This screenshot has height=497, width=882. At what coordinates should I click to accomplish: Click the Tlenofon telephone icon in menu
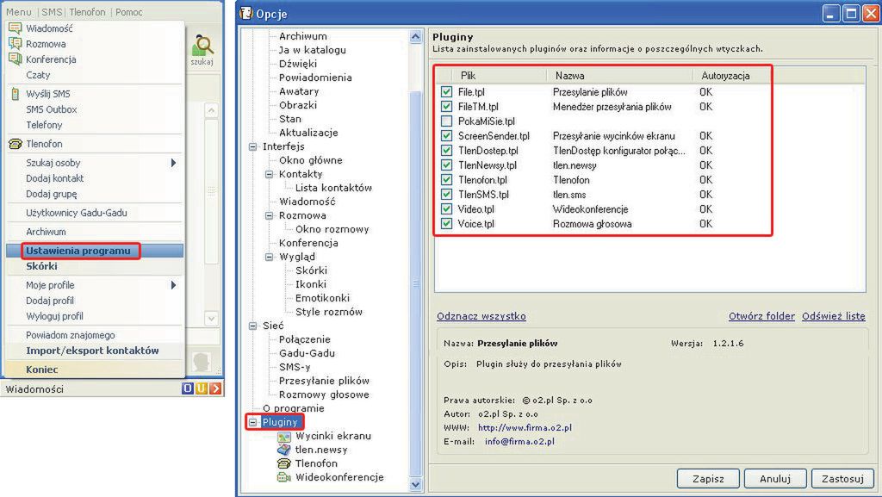[x=16, y=144]
